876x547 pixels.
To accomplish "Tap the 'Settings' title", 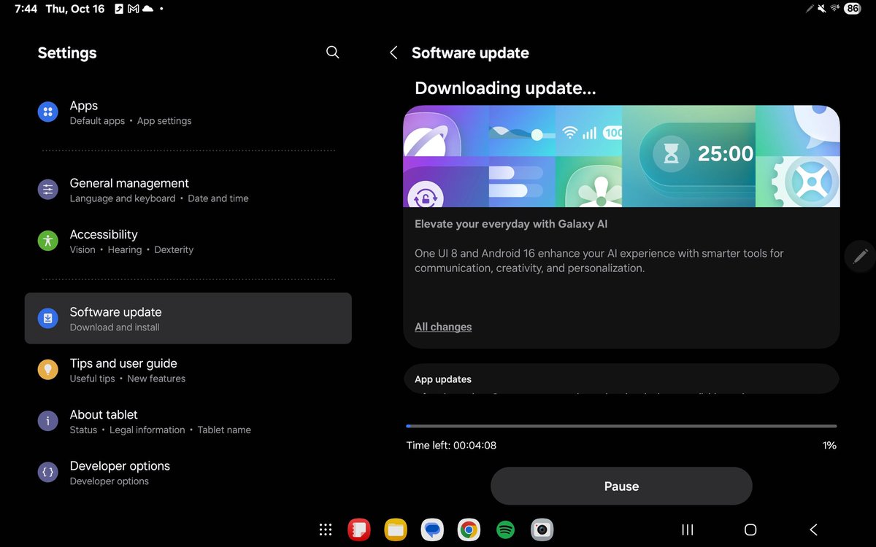I will pyautogui.click(x=67, y=53).
